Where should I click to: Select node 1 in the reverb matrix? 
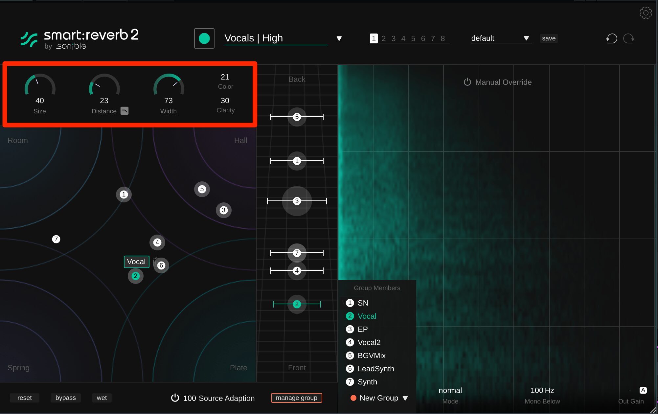point(124,195)
